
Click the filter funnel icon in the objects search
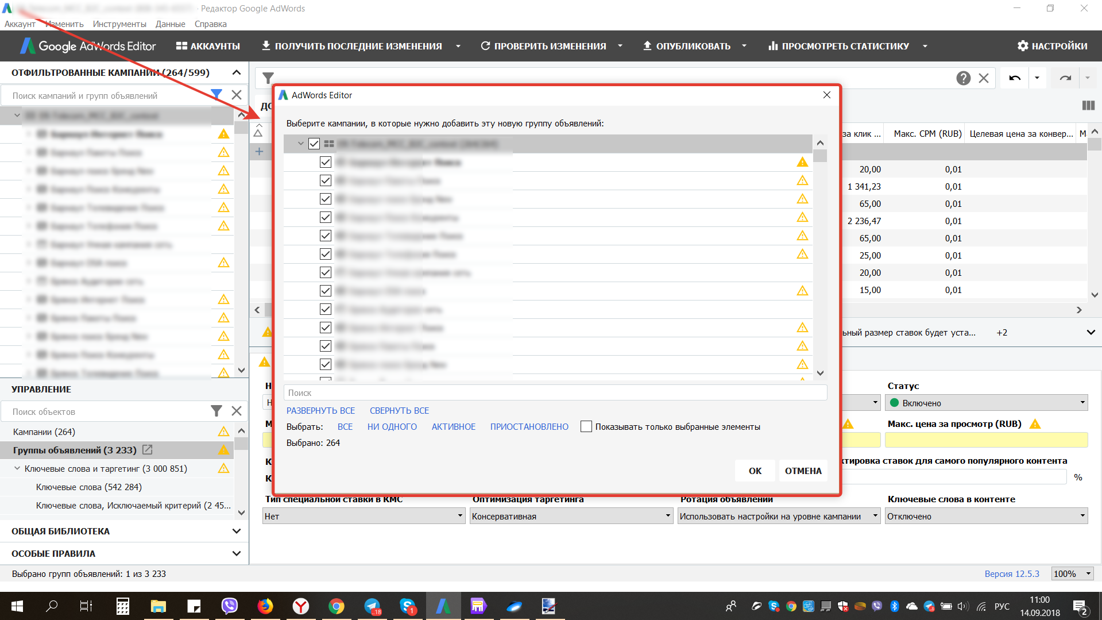216,411
